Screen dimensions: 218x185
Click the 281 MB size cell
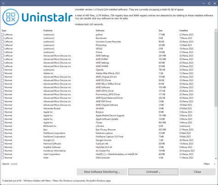[162, 56]
